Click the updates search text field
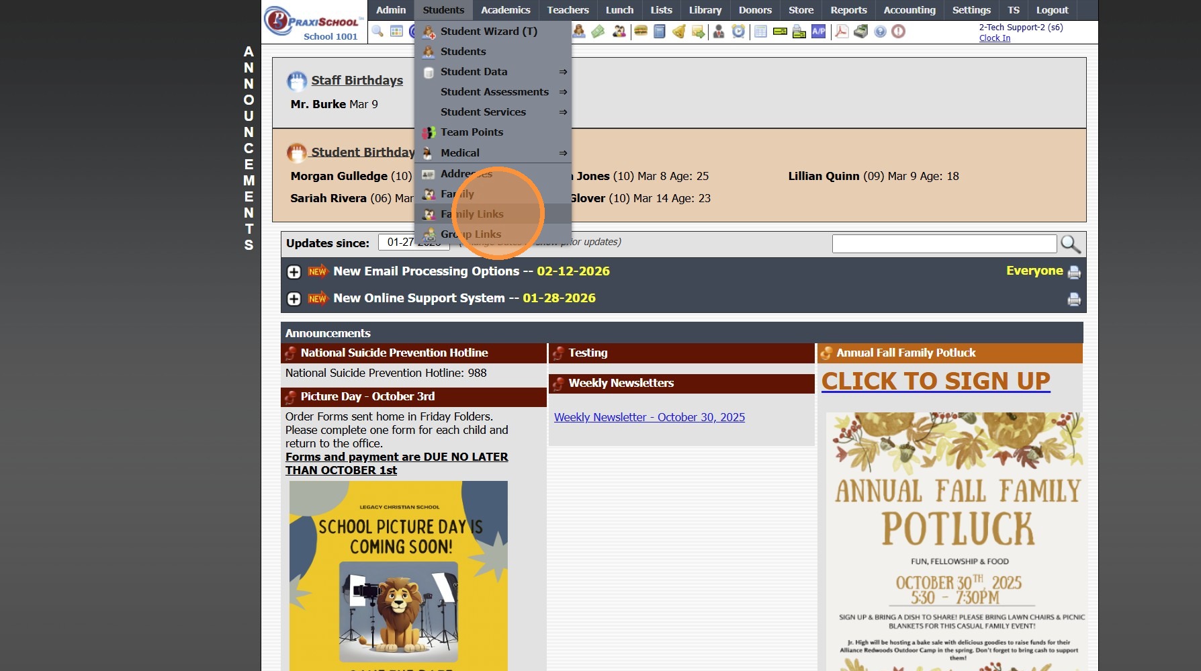The height and width of the screenshot is (671, 1201). point(944,244)
